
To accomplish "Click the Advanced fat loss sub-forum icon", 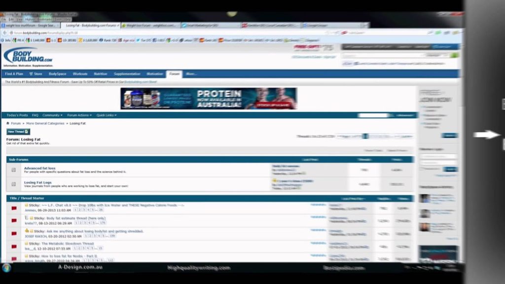I will (13, 170).
